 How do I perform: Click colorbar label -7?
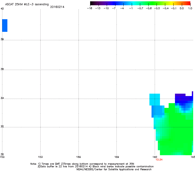114,8
